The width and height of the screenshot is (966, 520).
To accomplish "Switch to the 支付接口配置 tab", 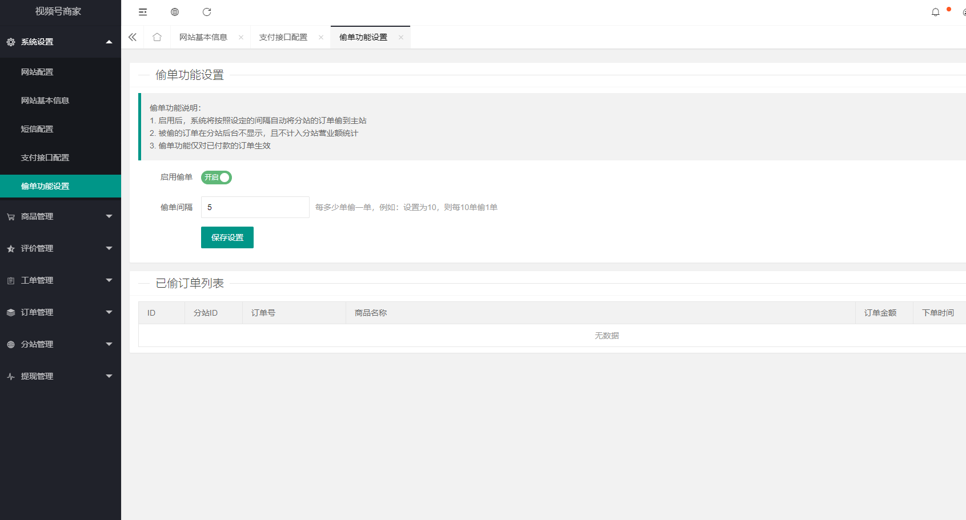I will pos(283,37).
